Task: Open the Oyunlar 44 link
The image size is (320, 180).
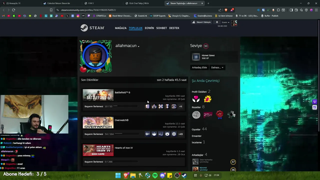Action: coord(199,129)
